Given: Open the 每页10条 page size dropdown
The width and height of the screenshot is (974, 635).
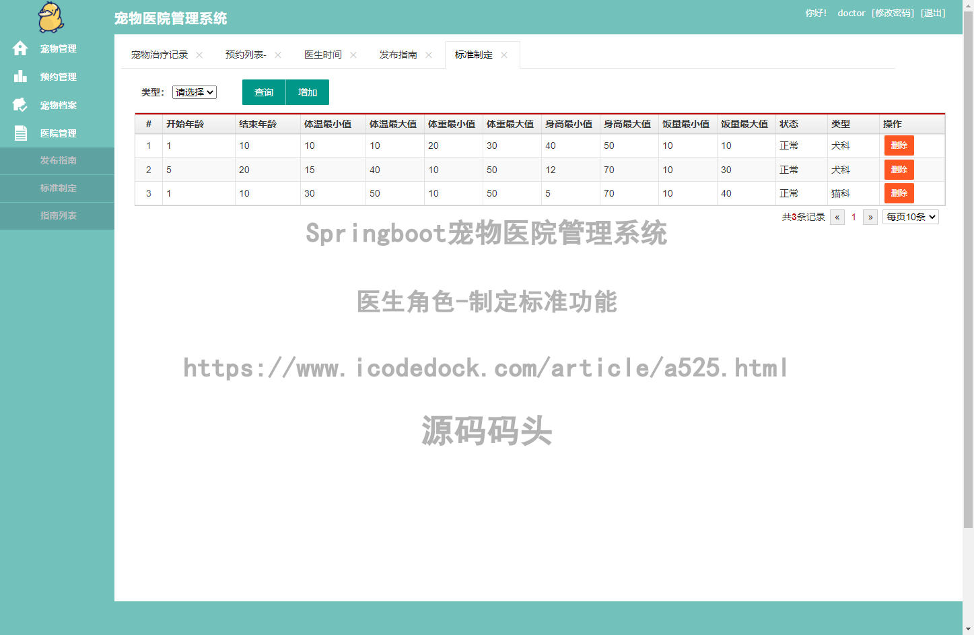Looking at the screenshot, I should coord(910,217).
